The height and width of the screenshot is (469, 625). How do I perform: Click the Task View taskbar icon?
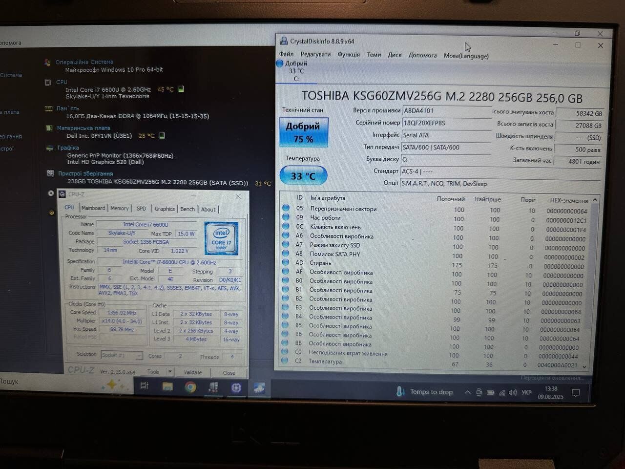144,386
